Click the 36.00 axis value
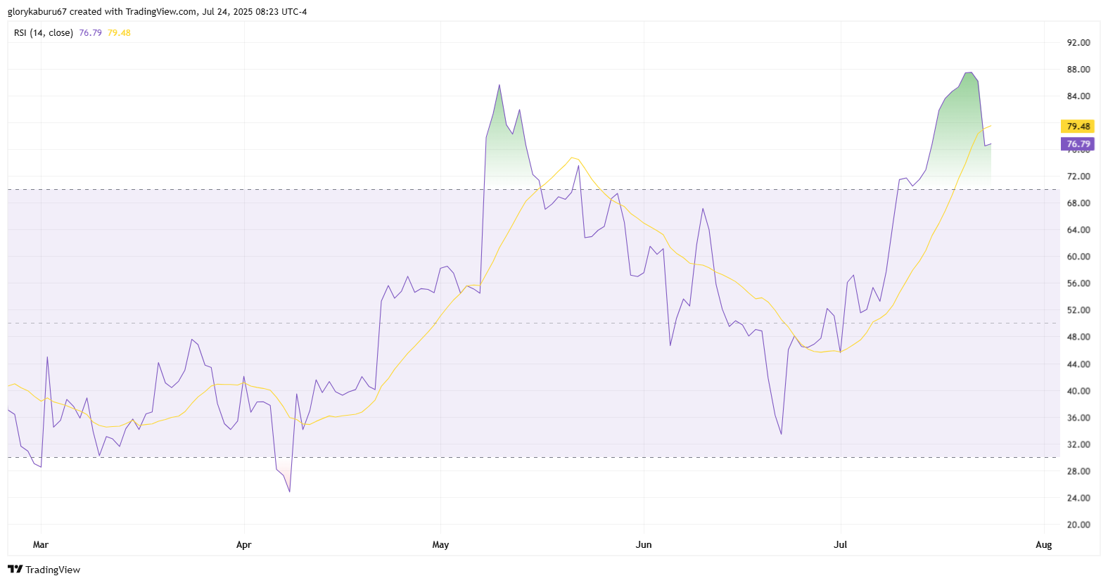Viewport: 1108px width, 583px height. coord(1078,418)
